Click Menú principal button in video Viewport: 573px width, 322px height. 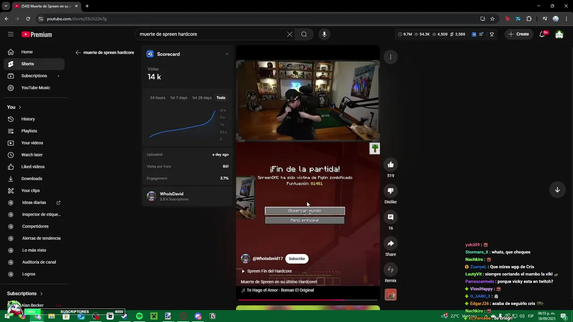tap(305, 220)
